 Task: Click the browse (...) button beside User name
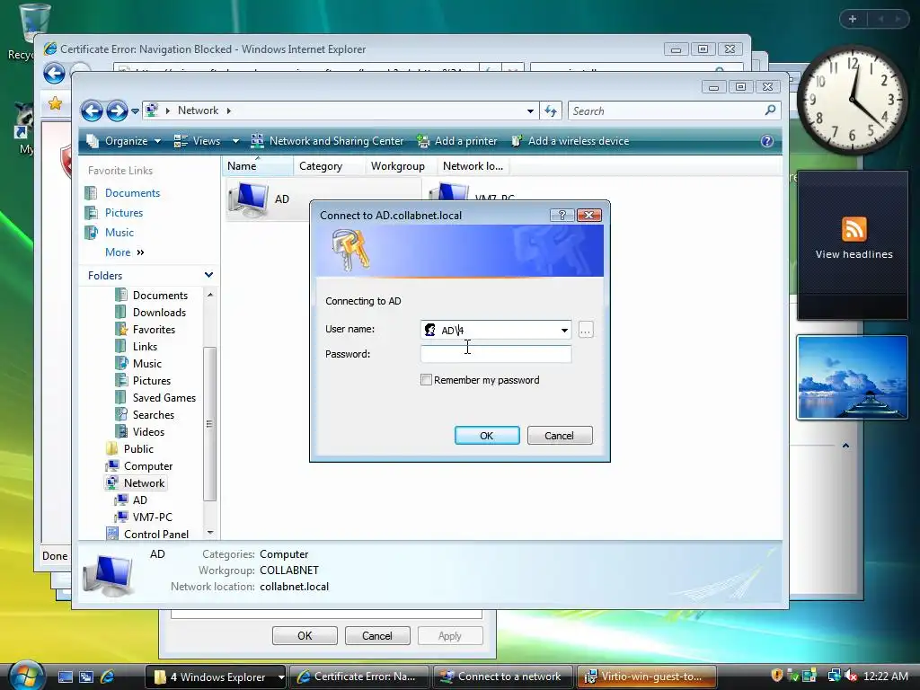[586, 330]
